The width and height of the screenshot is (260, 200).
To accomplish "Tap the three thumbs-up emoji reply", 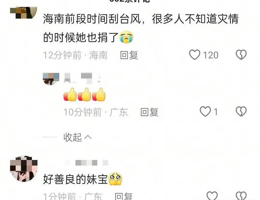I will click(84, 94).
